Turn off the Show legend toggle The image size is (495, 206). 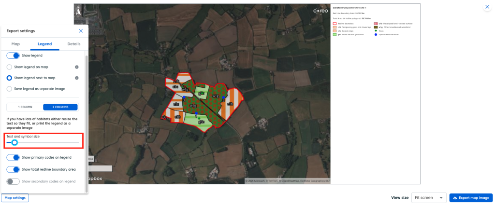point(13,55)
